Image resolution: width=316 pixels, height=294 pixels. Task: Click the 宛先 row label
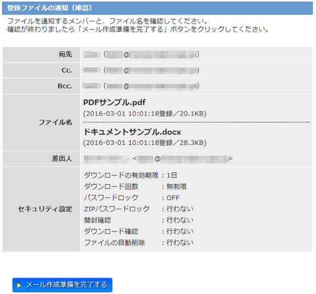tap(66, 54)
